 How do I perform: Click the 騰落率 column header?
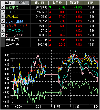[x=75, y=3]
